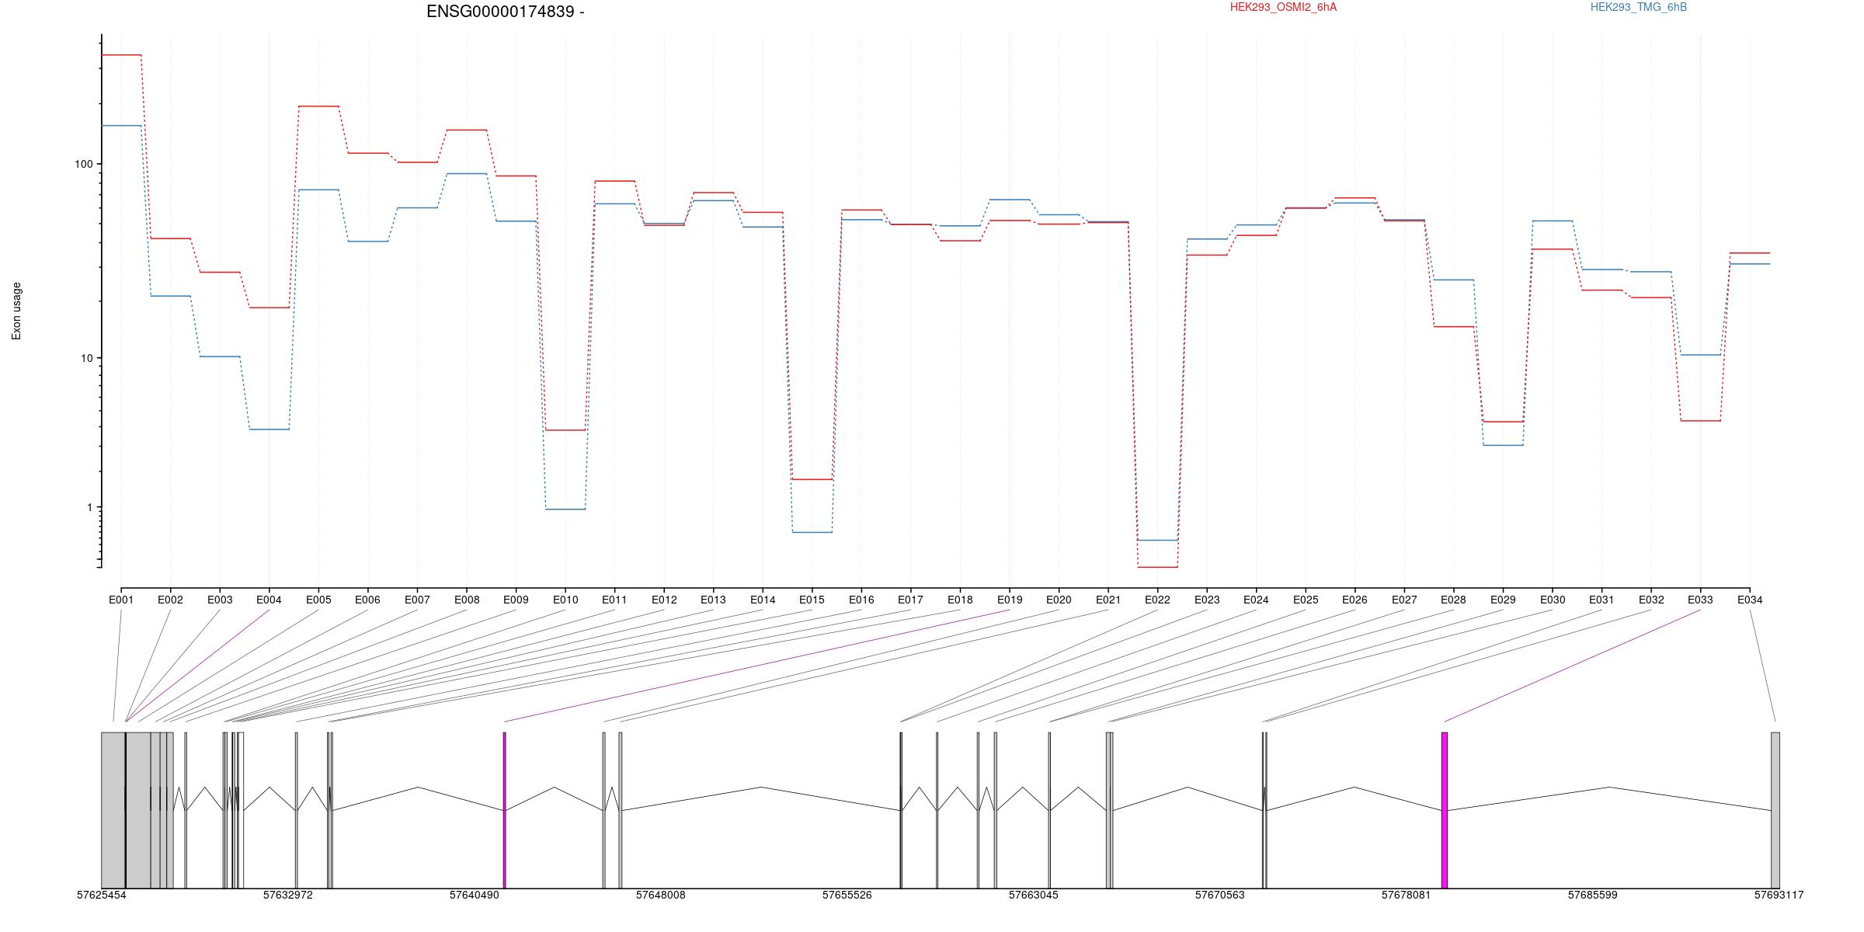Click the E029 exon label
Image resolution: width=1864 pixels, height=932 pixels.
coord(1503,600)
